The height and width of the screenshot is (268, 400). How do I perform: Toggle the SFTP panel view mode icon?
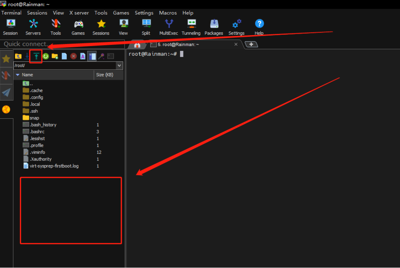tap(92, 56)
